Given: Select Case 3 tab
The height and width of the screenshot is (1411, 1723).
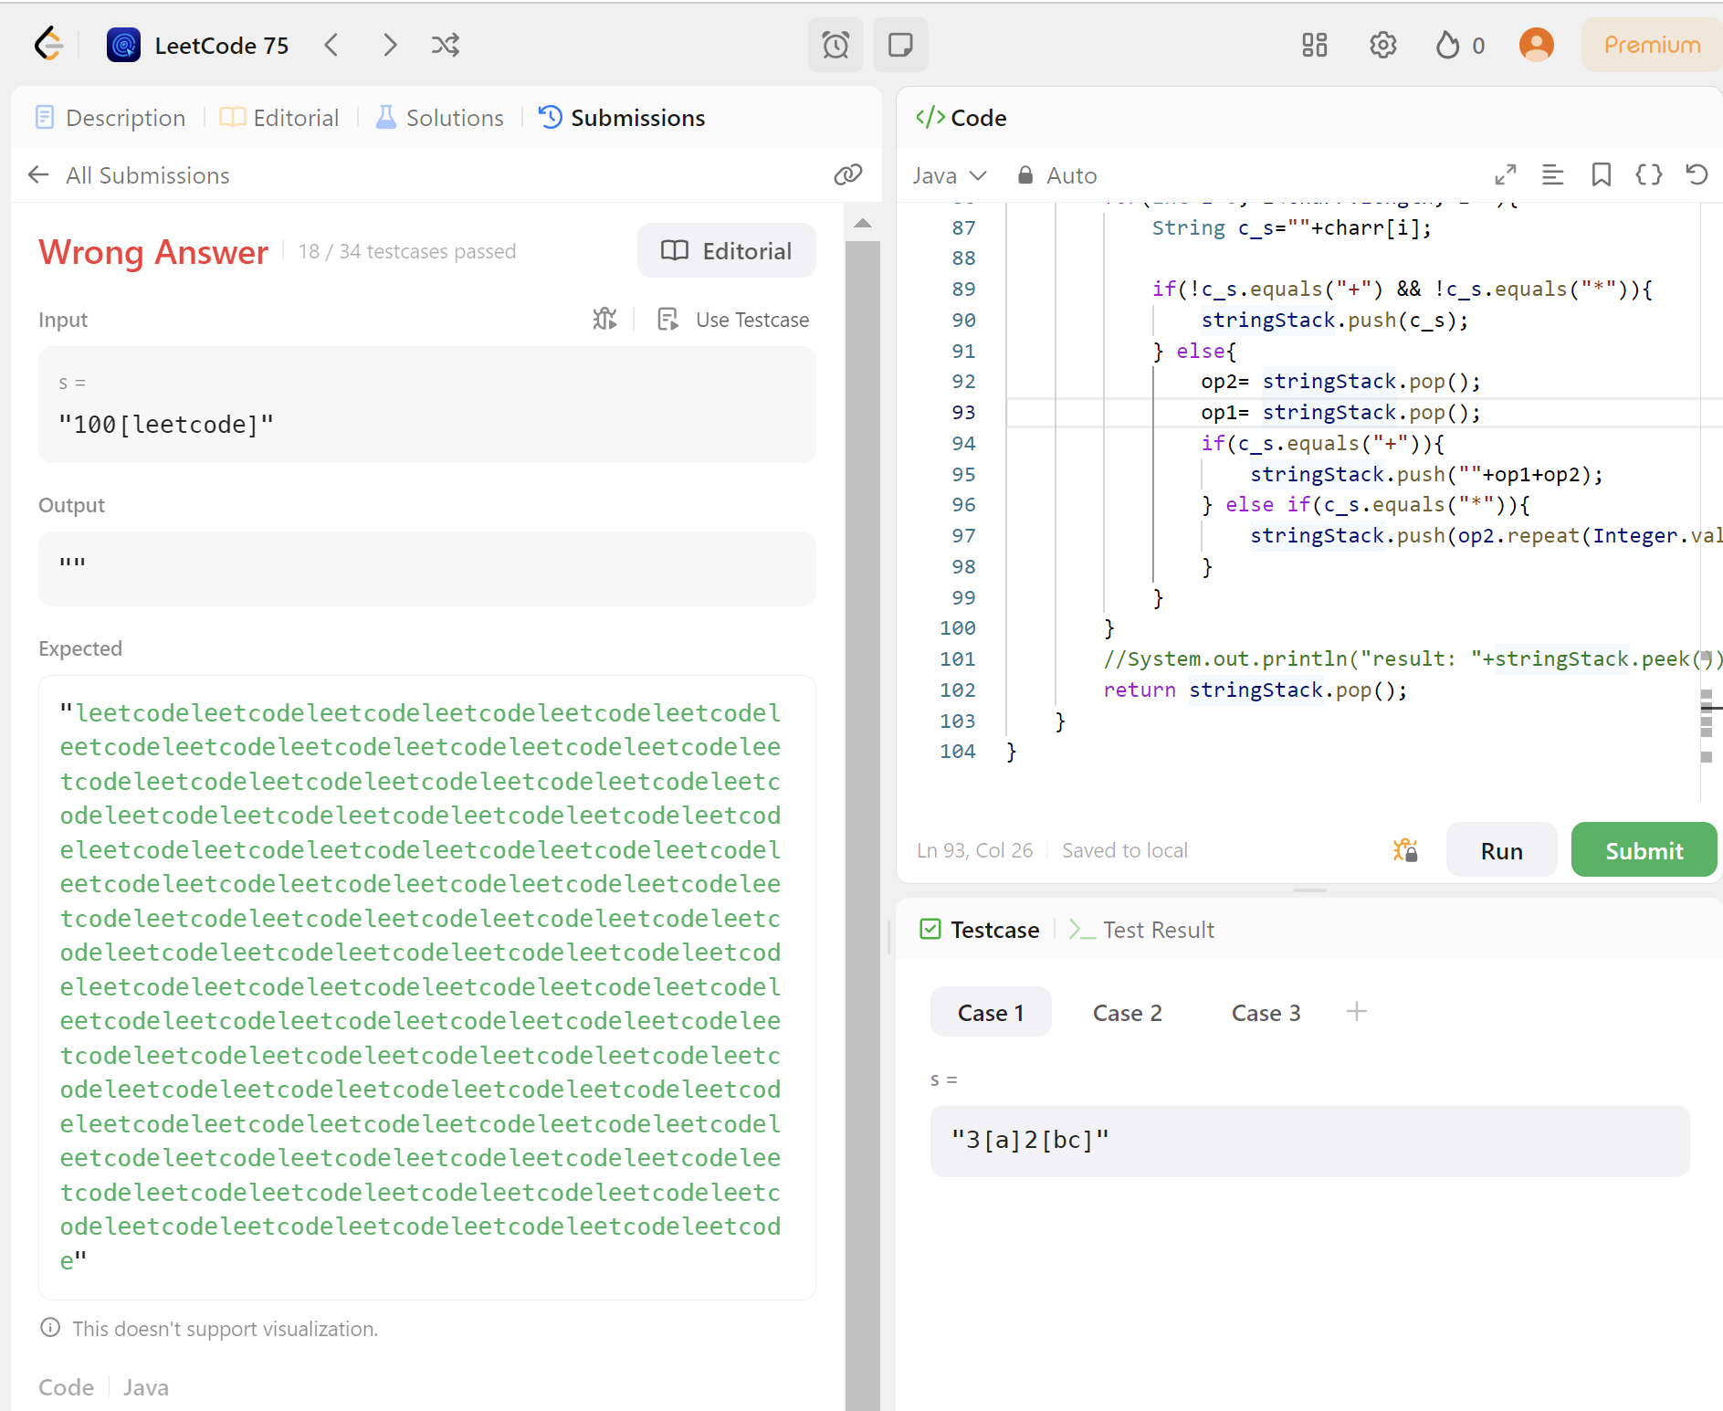Looking at the screenshot, I should coord(1266,1013).
